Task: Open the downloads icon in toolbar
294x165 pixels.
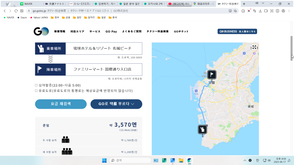Action: point(260,11)
